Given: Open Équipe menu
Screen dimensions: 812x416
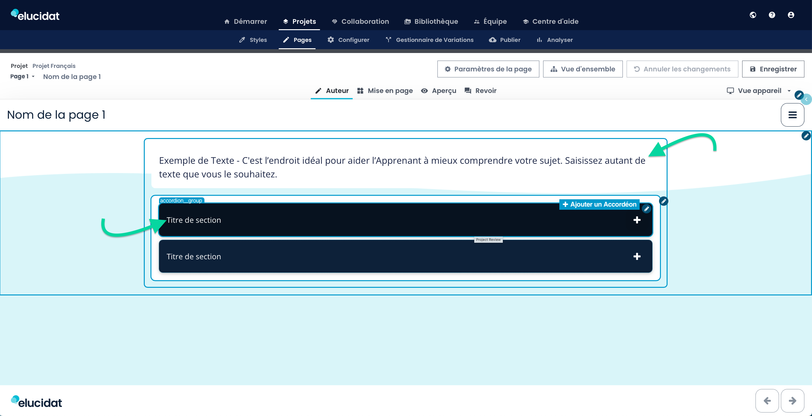Looking at the screenshot, I should tap(490, 22).
